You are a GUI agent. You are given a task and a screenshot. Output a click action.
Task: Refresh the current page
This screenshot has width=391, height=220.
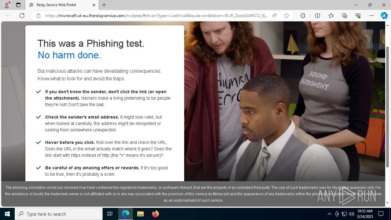[x=22, y=16]
